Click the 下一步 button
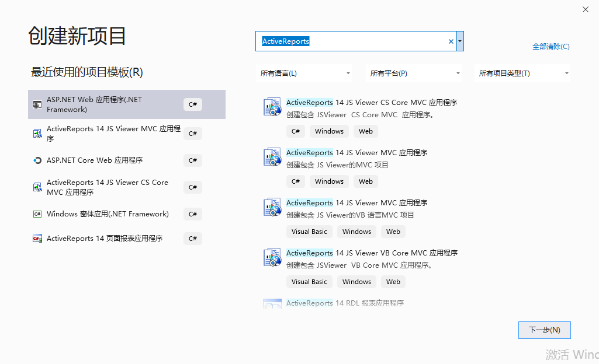The image size is (599, 364). [x=545, y=330]
